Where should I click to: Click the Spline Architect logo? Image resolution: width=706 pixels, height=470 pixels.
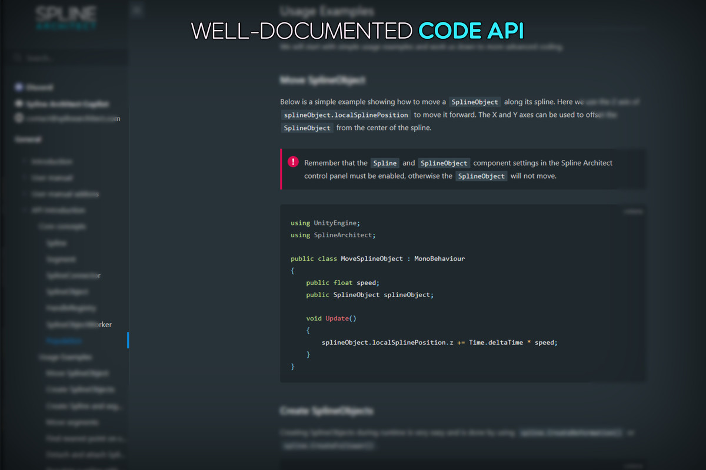[x=65, y=18]
